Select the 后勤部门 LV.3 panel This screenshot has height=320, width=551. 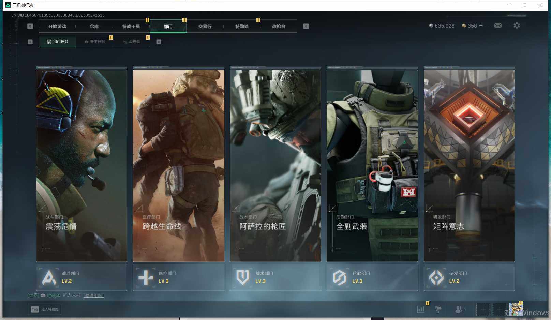tap(372, 277)
